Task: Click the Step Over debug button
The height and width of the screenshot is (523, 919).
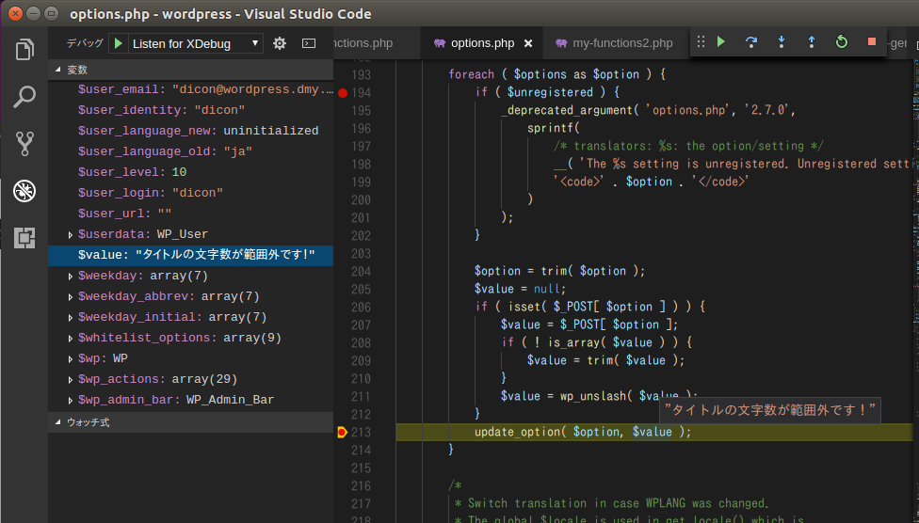Action: click(x=751, y=42)
